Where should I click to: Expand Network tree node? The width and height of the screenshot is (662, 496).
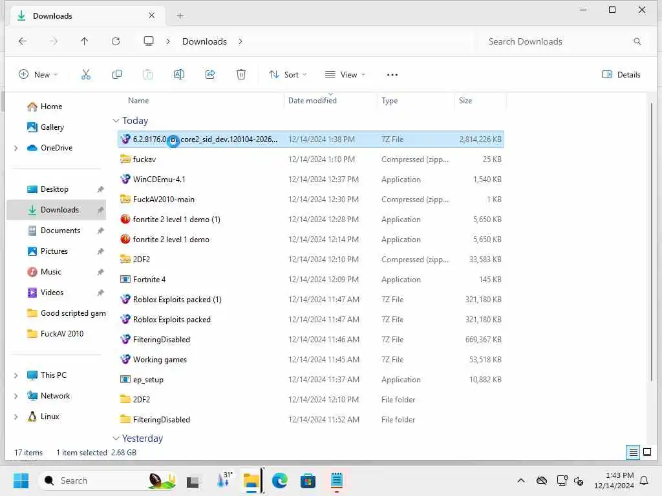click(x=16, y=396)
